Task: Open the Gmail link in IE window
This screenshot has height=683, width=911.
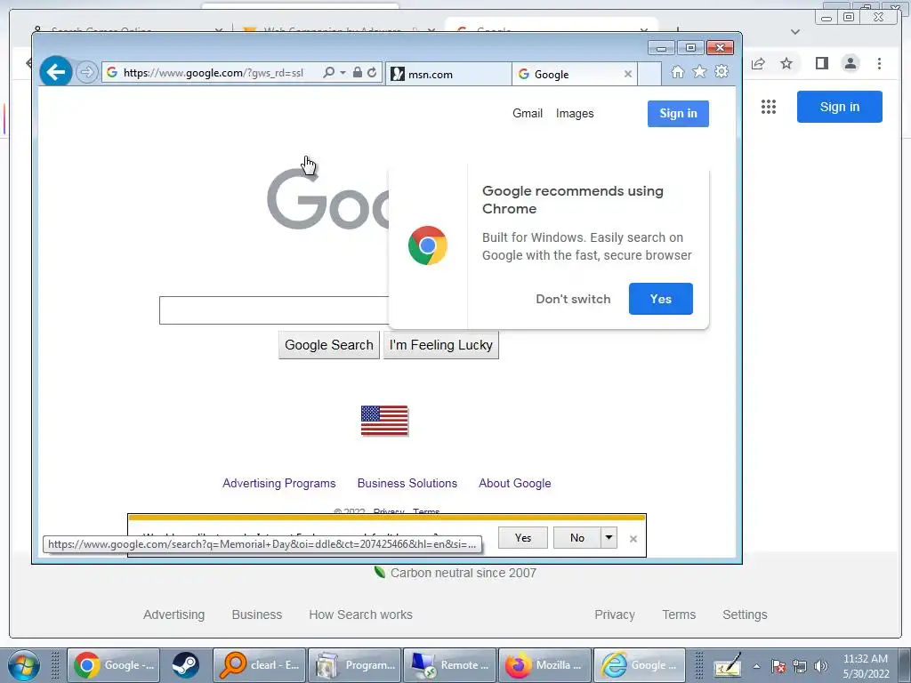Action: coord(528,113)
